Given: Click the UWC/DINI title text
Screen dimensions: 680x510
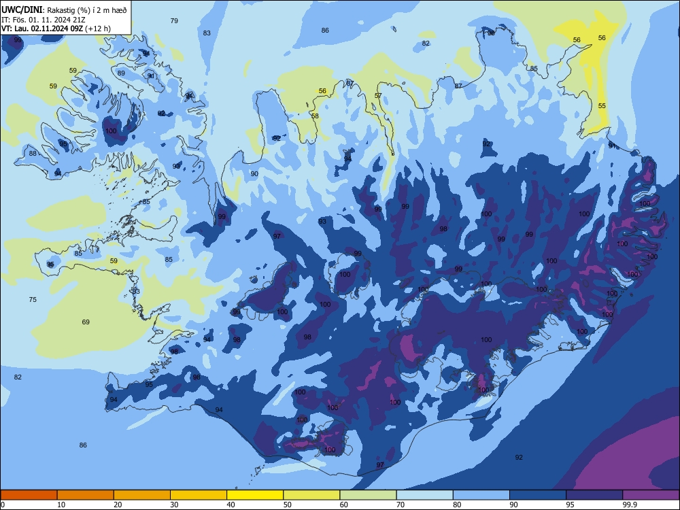Looking at the screenshot, I should coord(22,10).
